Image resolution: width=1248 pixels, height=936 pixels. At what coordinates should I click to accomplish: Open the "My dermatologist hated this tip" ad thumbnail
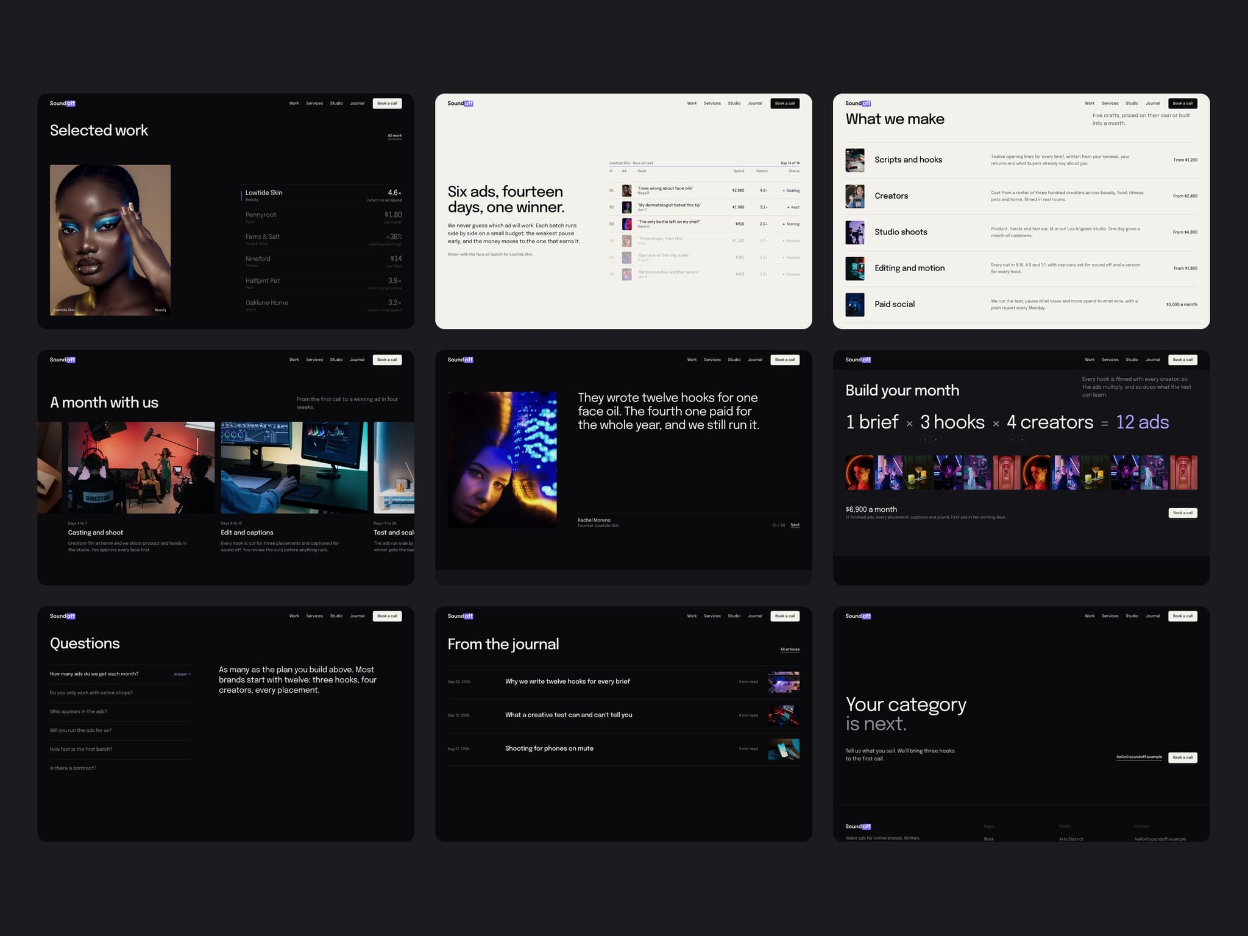[626, 207]
